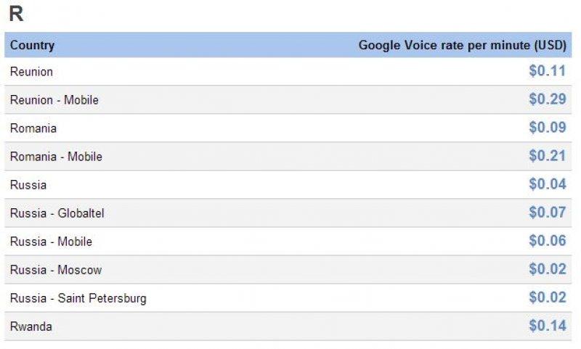Click the $0.09 Romania rate
Viewport: 581px width, 349px height.
pyautogui.click(x=547, y=128)
